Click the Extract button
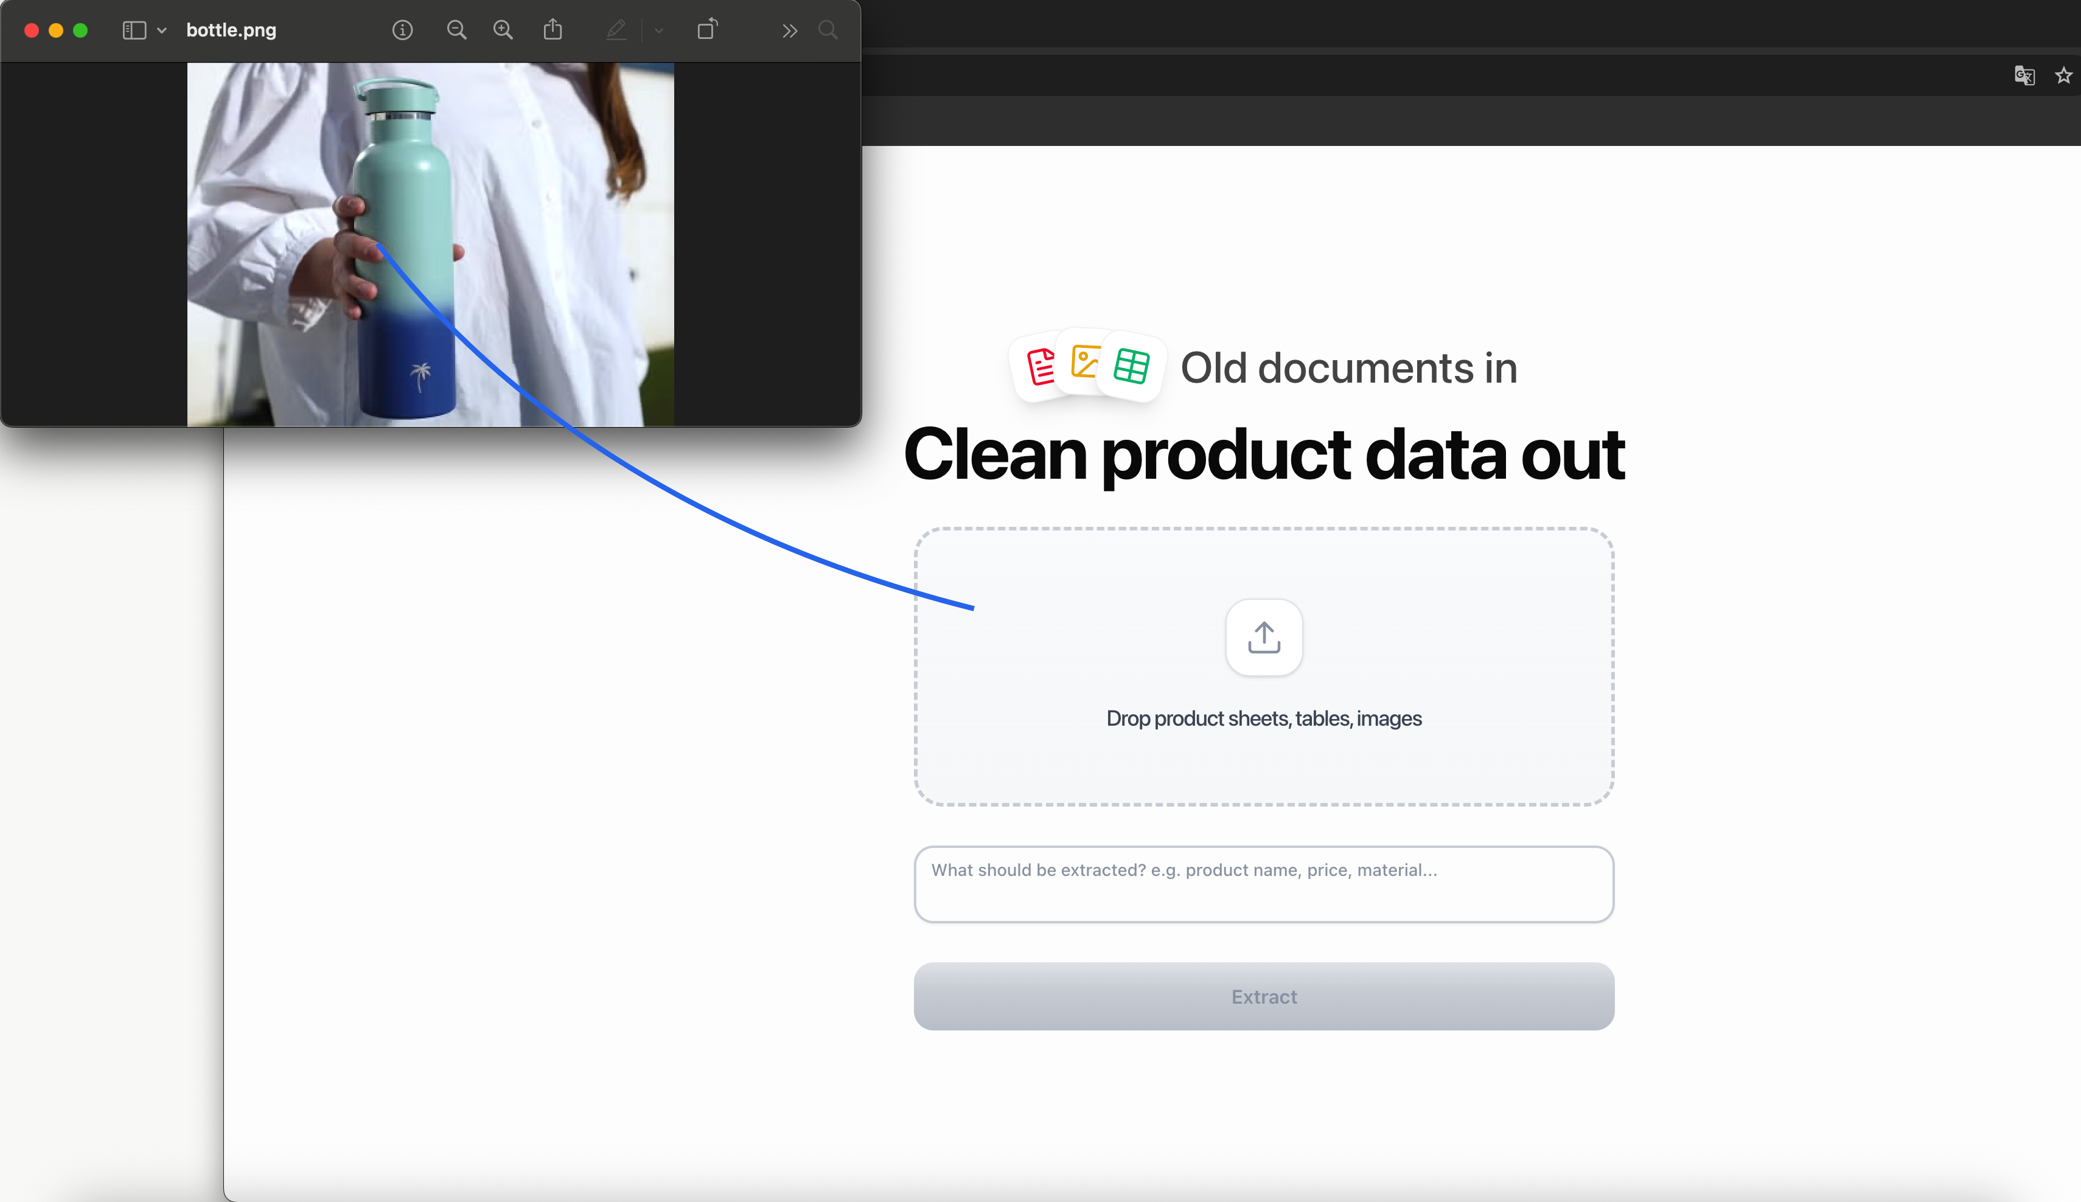Screen dimensions: 2081x1202 click(x=1263, y=996)
